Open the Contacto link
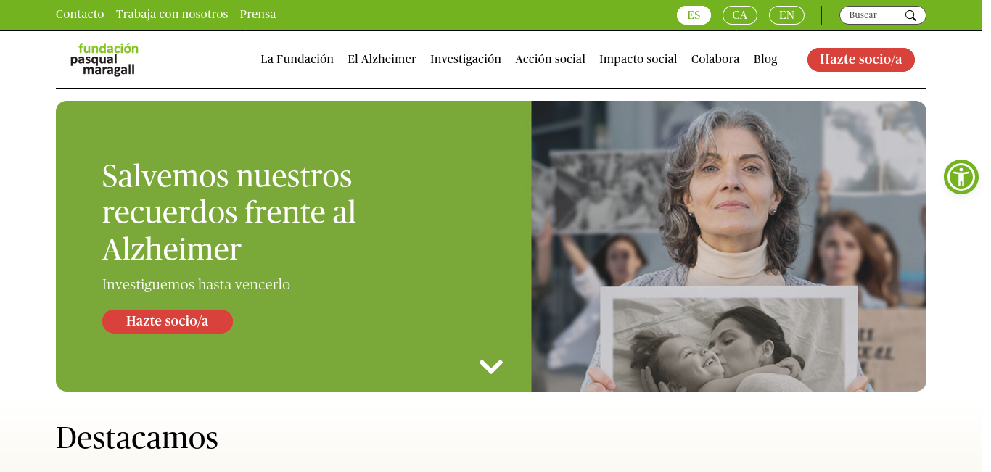This screenshot has height=472, width=991. point(80,15)
